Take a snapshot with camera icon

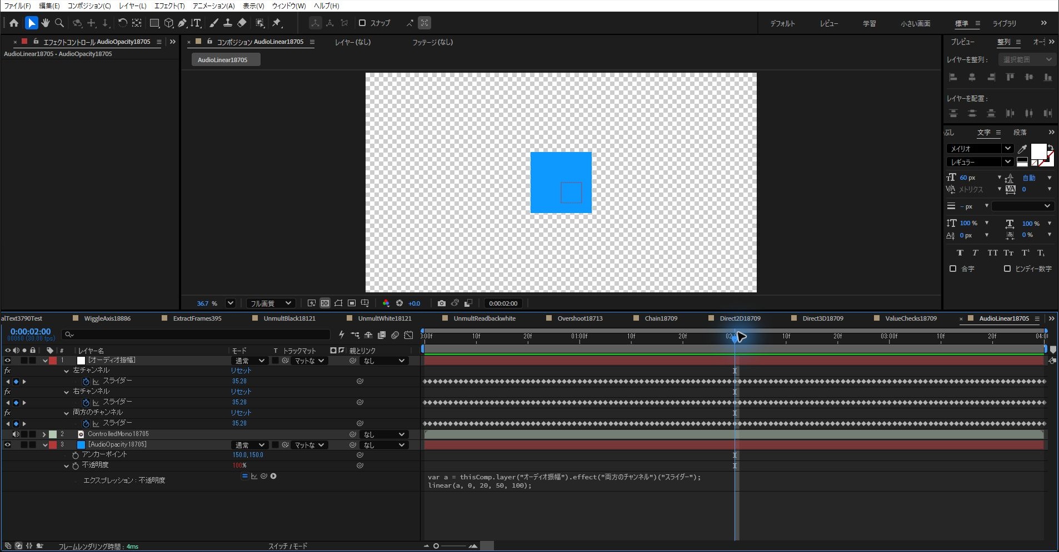point(441,303)
